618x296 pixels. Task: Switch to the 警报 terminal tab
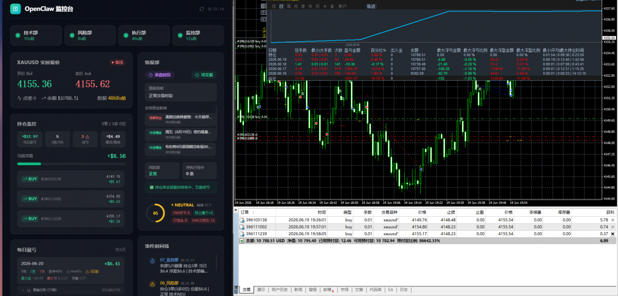tap(313, 290)
